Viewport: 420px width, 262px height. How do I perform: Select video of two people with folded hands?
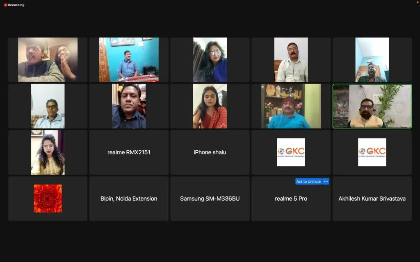click(48, 60)
